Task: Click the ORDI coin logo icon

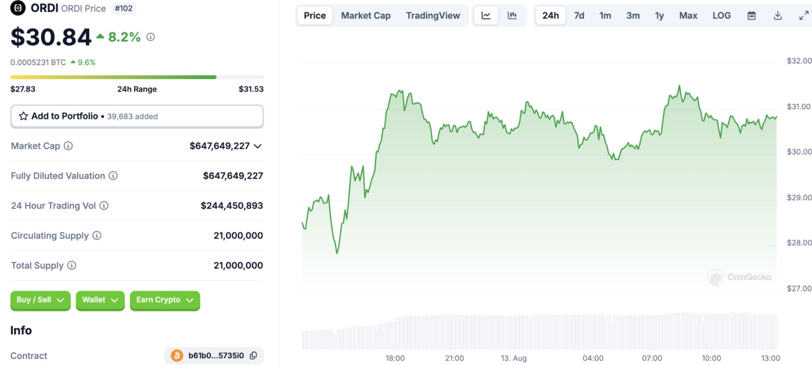Action: pos(18,8)
